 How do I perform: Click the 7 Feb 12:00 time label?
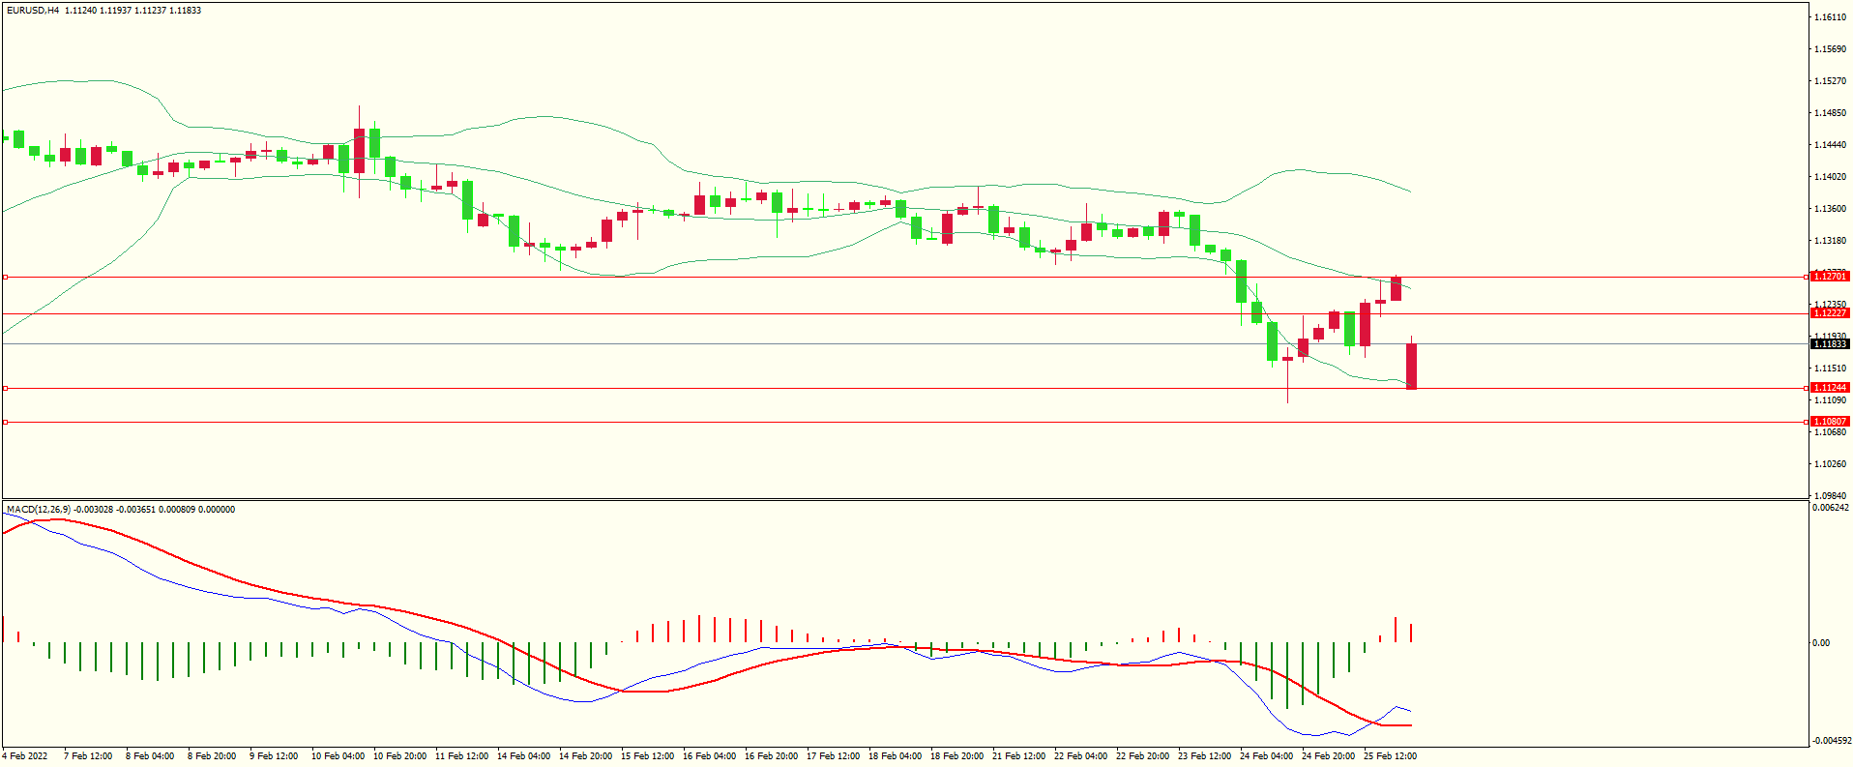(x=88, y=756)
